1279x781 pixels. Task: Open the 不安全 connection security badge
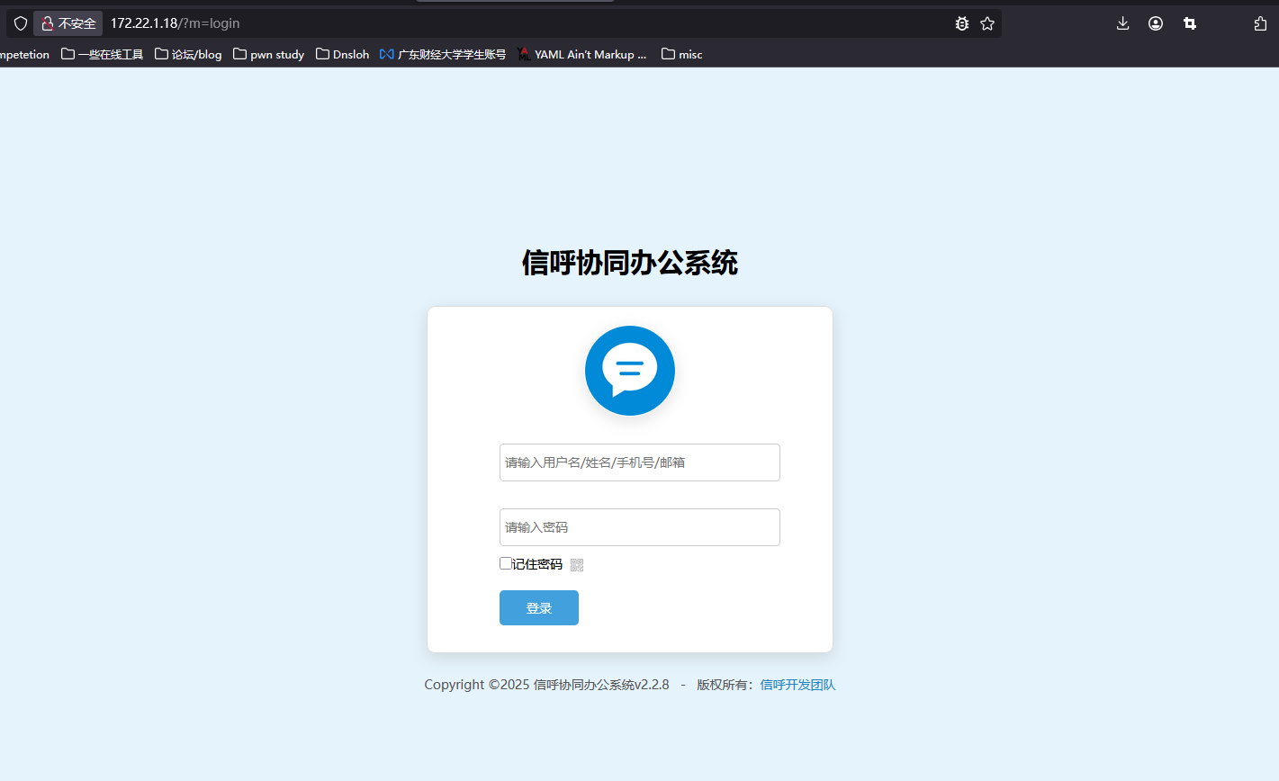click(x=68, y=23)
